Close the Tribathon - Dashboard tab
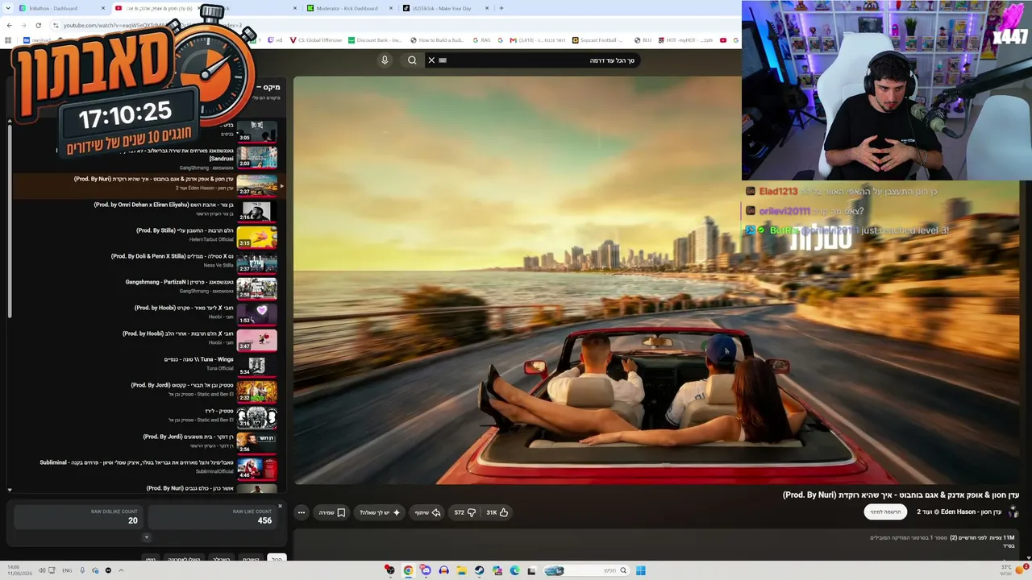Viewport: 1032px width, 580px height. [x=103, y=8]
